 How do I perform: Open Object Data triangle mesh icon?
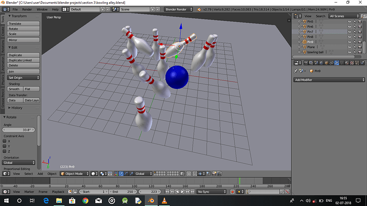coord(341,63)
